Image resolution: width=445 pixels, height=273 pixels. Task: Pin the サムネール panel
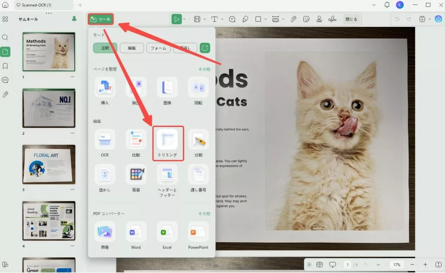point(74,19)
